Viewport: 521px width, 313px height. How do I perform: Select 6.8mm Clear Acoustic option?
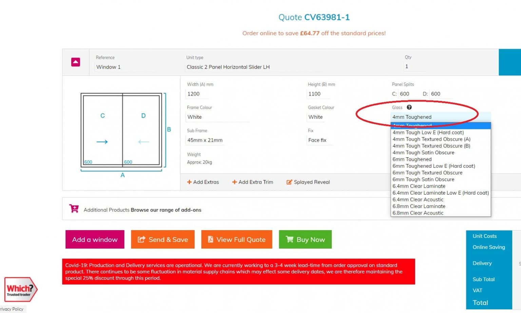(418, 213)
